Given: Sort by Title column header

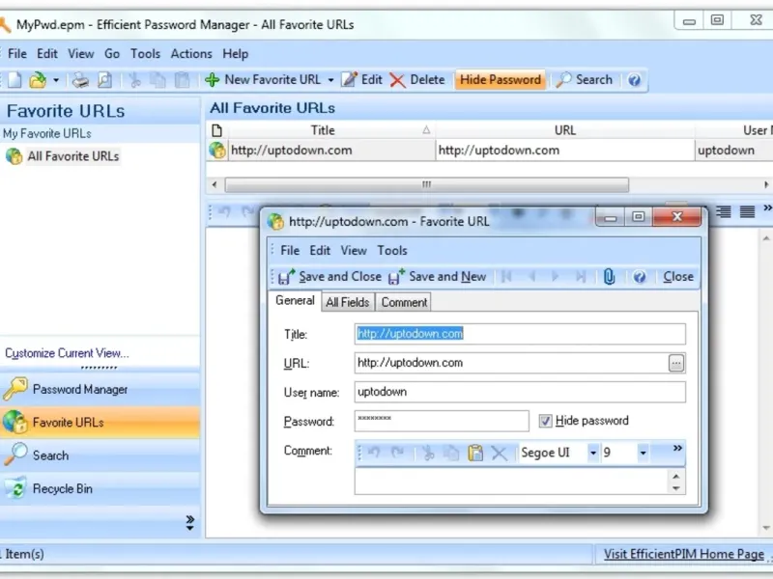Looking at the screenshot, I should click(330, 130).
